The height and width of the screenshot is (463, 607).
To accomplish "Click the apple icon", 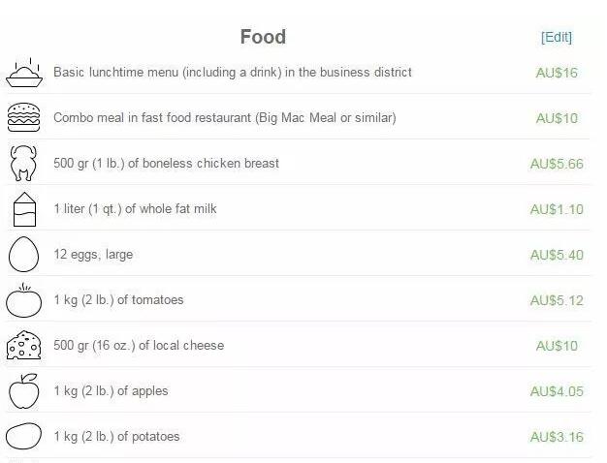I will tap(24, 391).
